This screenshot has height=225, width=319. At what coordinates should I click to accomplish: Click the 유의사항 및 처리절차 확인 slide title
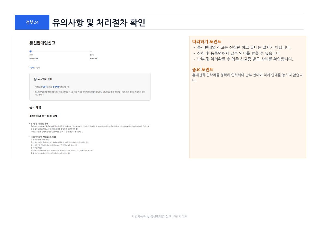(99, 23)
